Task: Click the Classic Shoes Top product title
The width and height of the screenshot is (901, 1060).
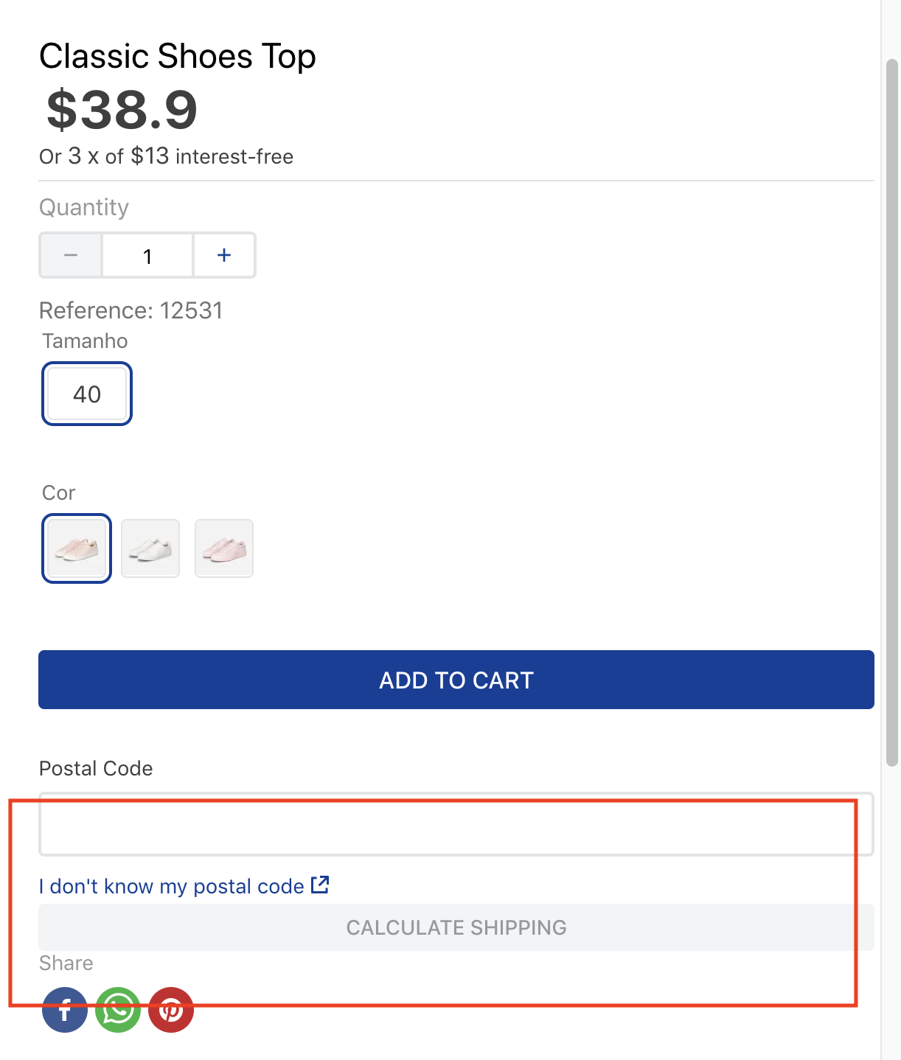Action: pyautogui.click(x=178, y=57)
